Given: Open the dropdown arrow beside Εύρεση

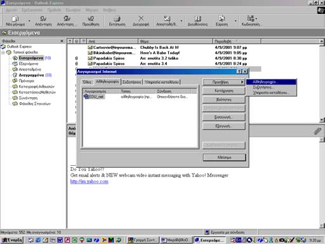Looking at the screenshot, I should click(x=235, y=21).
